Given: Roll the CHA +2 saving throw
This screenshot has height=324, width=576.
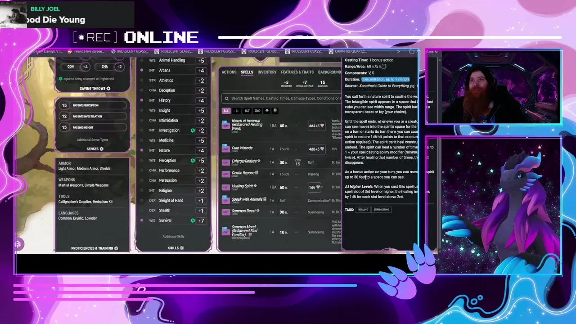Looking at the screenshot, I should [x=119, y=67].
